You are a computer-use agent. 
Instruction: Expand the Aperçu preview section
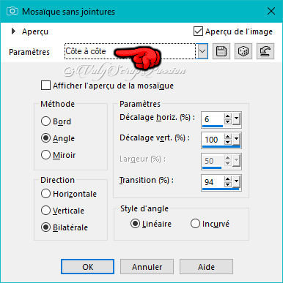tap(13, 31)
